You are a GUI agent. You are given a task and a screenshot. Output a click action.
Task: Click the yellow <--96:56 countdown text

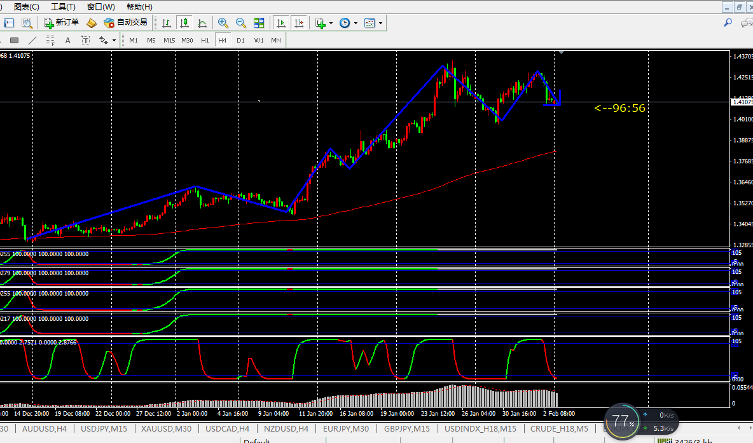[619, 108]
